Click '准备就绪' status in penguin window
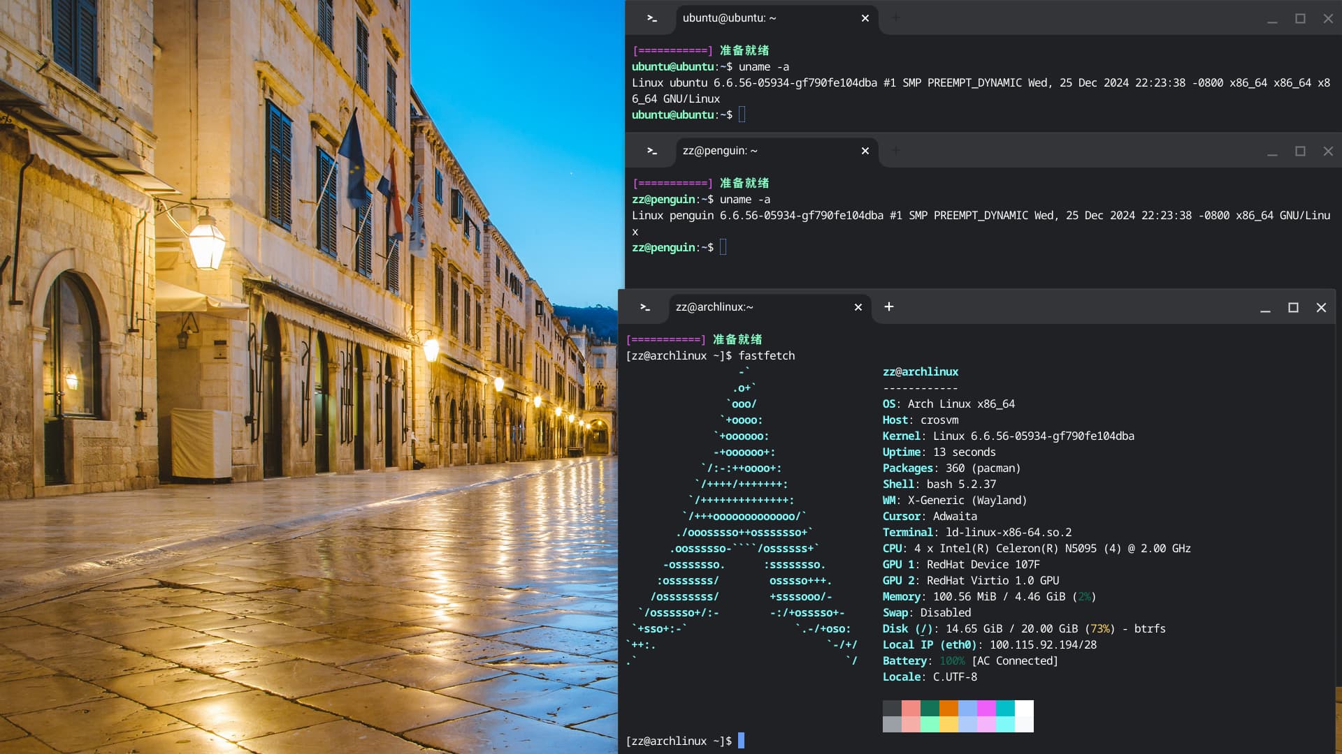The width and height of the screenshot is (1342, 754). pos(744,183)
